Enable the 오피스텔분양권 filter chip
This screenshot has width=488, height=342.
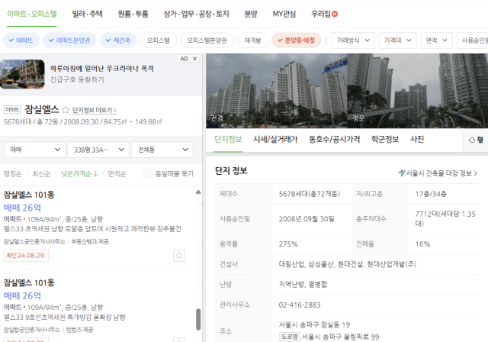pyautogui.click(x=207, y=40)
